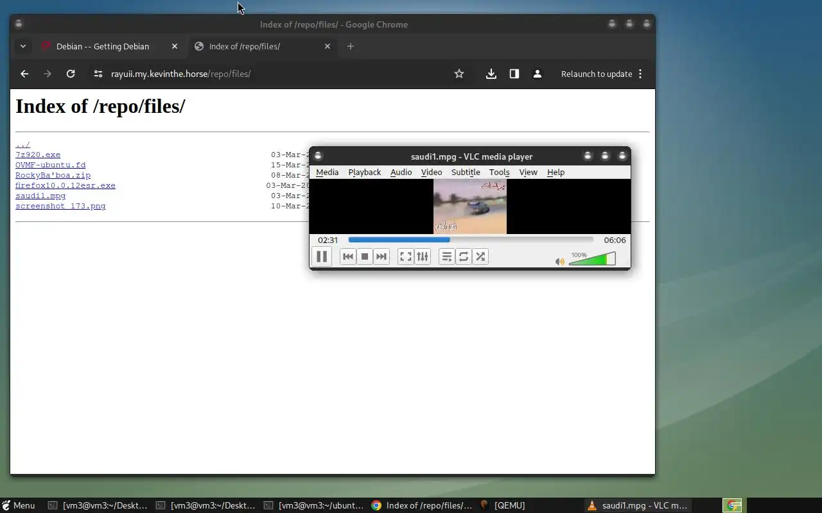Open Chrome side panel
Screen dimensions: 822x513
(514, 74)
